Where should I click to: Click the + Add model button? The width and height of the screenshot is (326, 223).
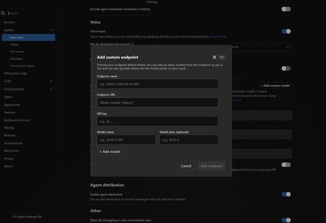pos(109,151)
